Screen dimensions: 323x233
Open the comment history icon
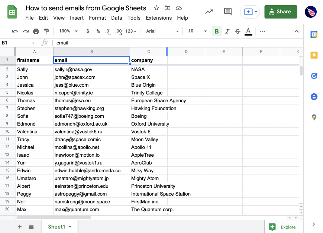[227, 11]
